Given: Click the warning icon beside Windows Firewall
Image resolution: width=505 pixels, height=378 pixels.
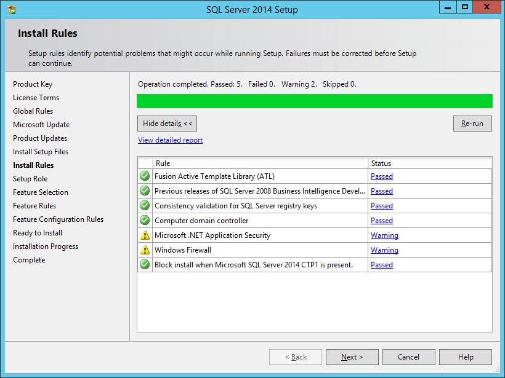Looking at the screenshot, I should click(145, 250).
